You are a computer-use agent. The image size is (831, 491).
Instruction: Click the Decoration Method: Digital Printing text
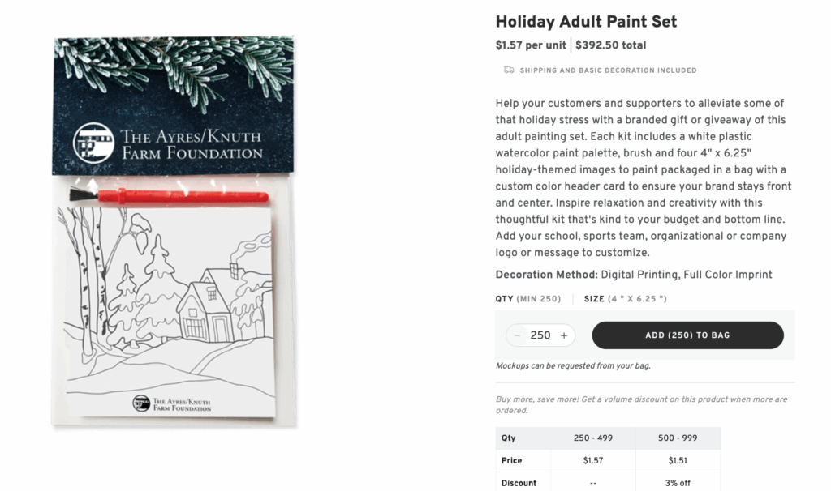coord(633,275)
